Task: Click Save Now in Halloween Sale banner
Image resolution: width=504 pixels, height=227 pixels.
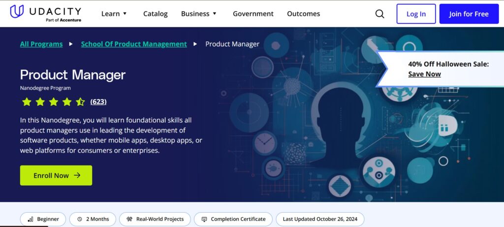Action: pos(424,74)
